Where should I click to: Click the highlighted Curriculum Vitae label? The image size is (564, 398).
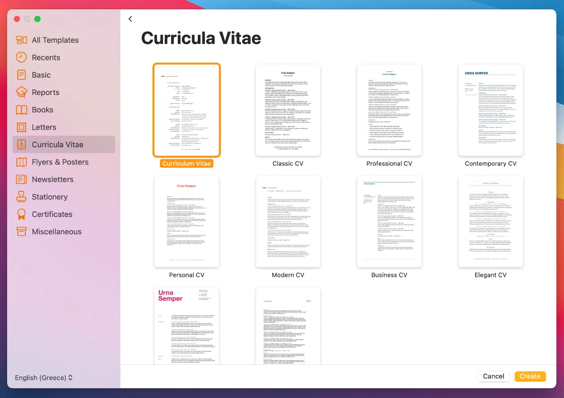point(187,163)
